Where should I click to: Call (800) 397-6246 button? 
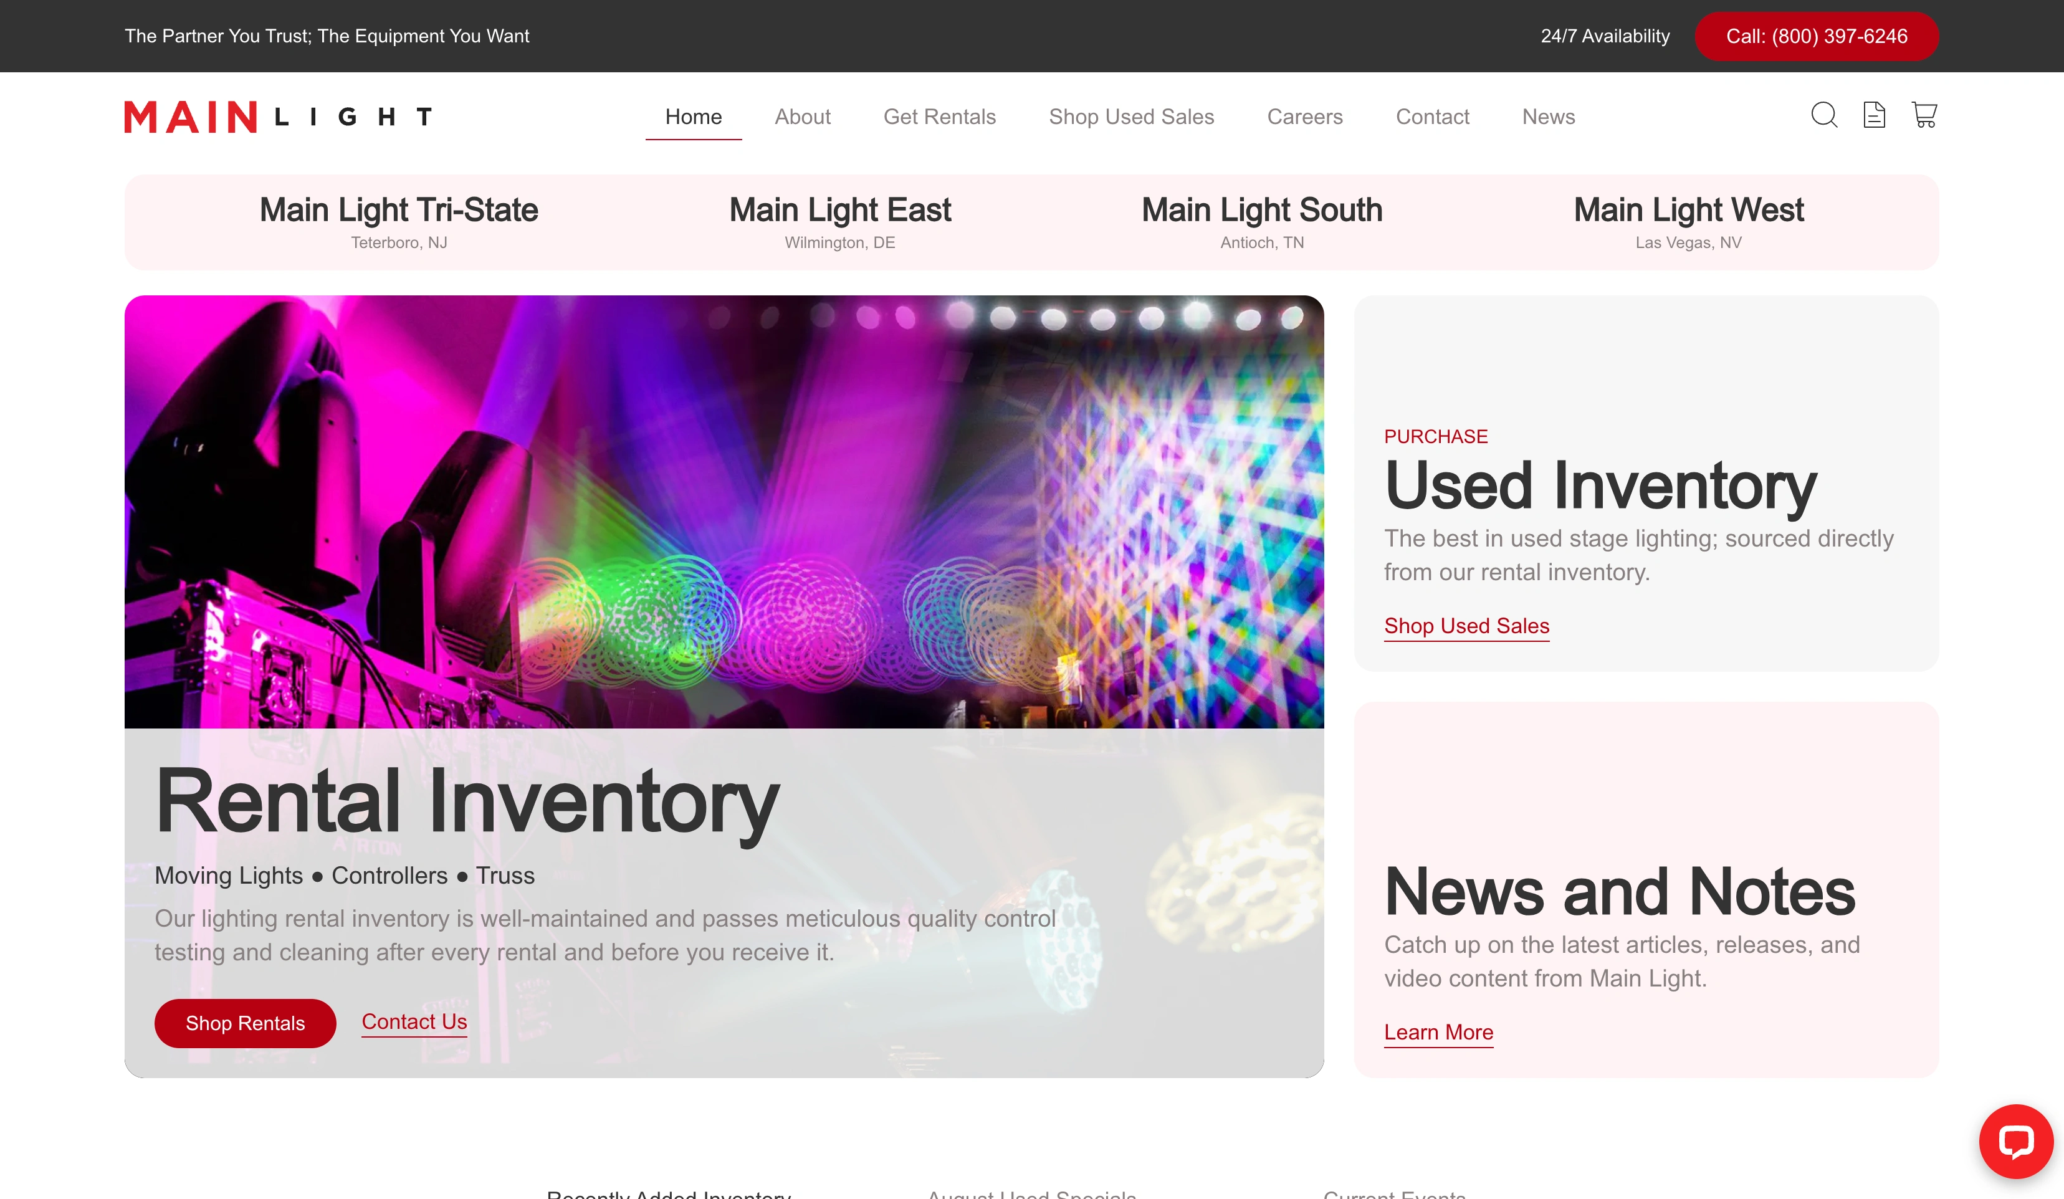click(1817, 36)
